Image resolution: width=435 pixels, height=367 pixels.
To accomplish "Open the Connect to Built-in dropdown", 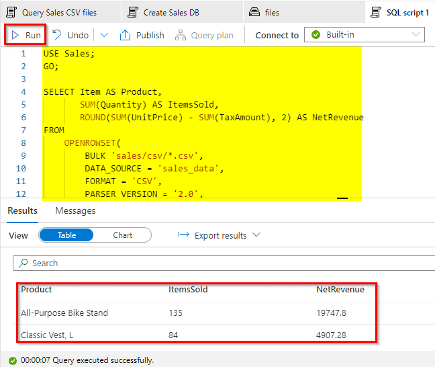I will [x=365, y=35].
